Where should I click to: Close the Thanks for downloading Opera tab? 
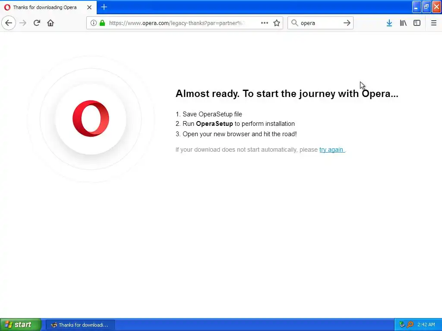[x=89, y=7]
